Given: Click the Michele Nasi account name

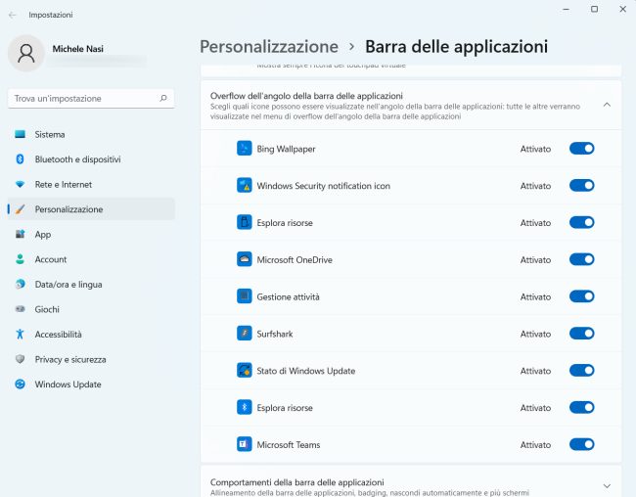Looking at the screenshot, I should 78,49.
